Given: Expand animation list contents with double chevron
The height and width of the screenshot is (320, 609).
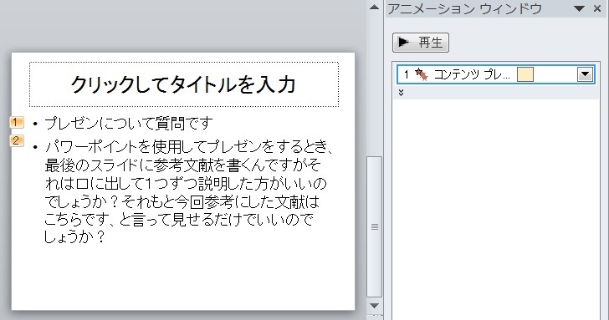Looking at the screenshot, I should click(402, 92).
